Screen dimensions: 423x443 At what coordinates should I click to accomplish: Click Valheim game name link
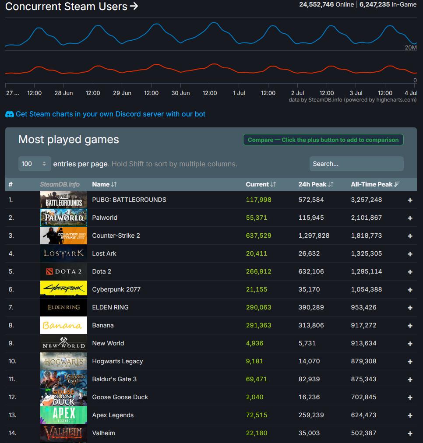[x=103, y=433]
